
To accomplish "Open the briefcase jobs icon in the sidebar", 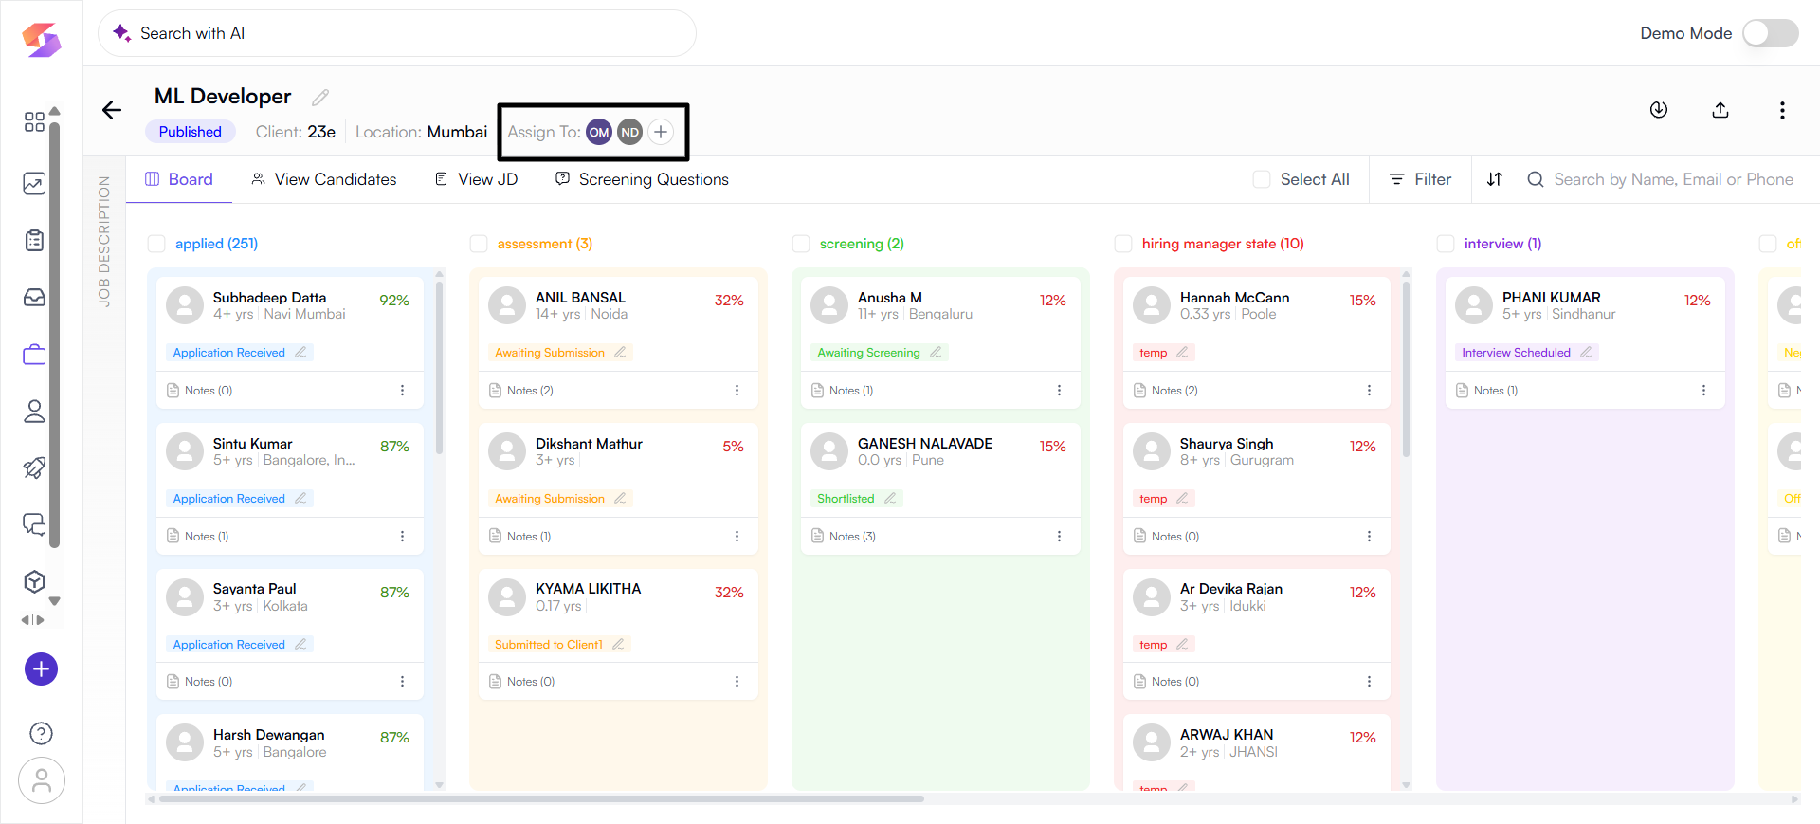I will [34, 355].
